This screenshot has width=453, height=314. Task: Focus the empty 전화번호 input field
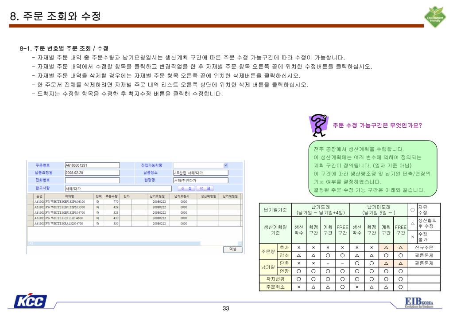pyautogui.click(x=92, y=181)
